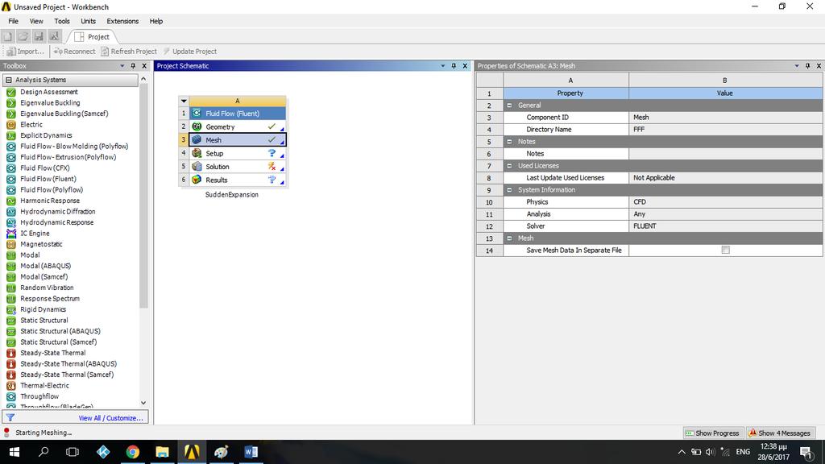
Task: Collapse the Used Licenses property section
Action: click(x=509, y=166)
